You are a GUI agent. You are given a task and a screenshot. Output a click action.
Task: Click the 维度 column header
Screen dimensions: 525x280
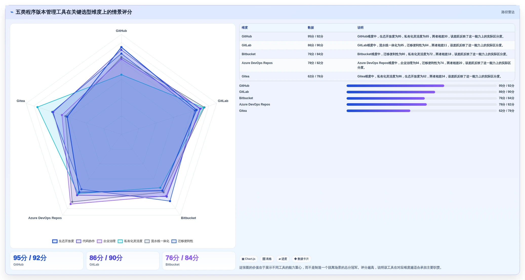[245, 28]
